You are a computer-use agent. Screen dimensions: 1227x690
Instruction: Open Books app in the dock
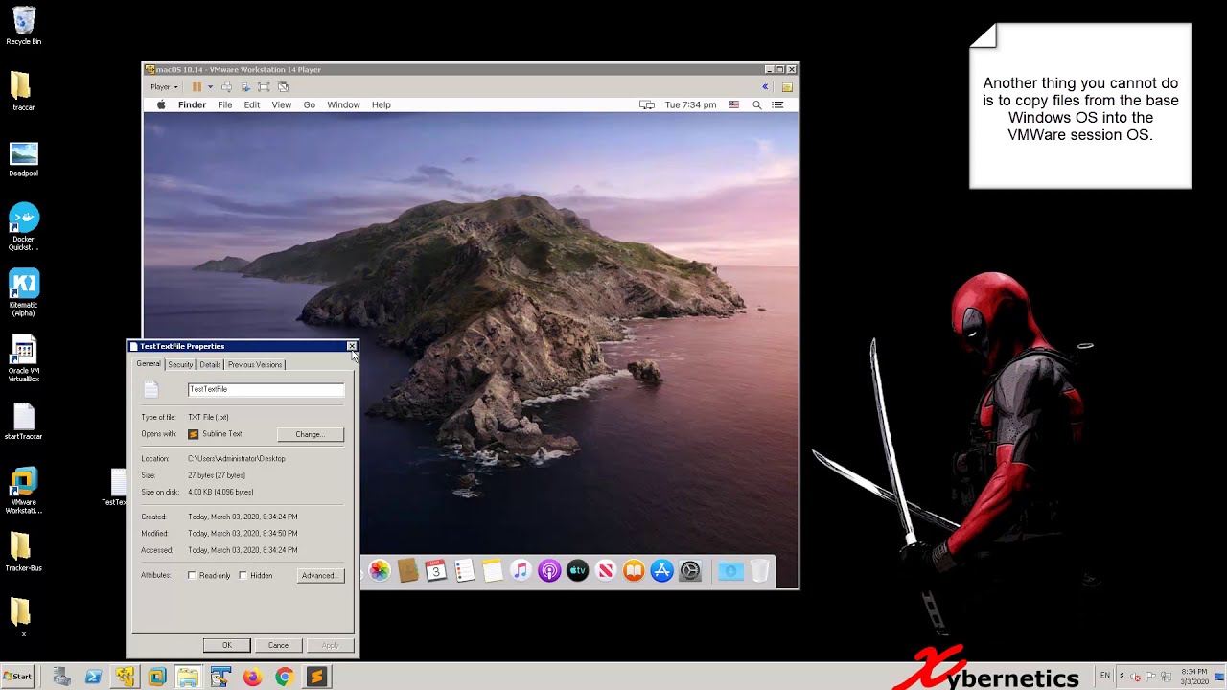click(x=634, y=571)
